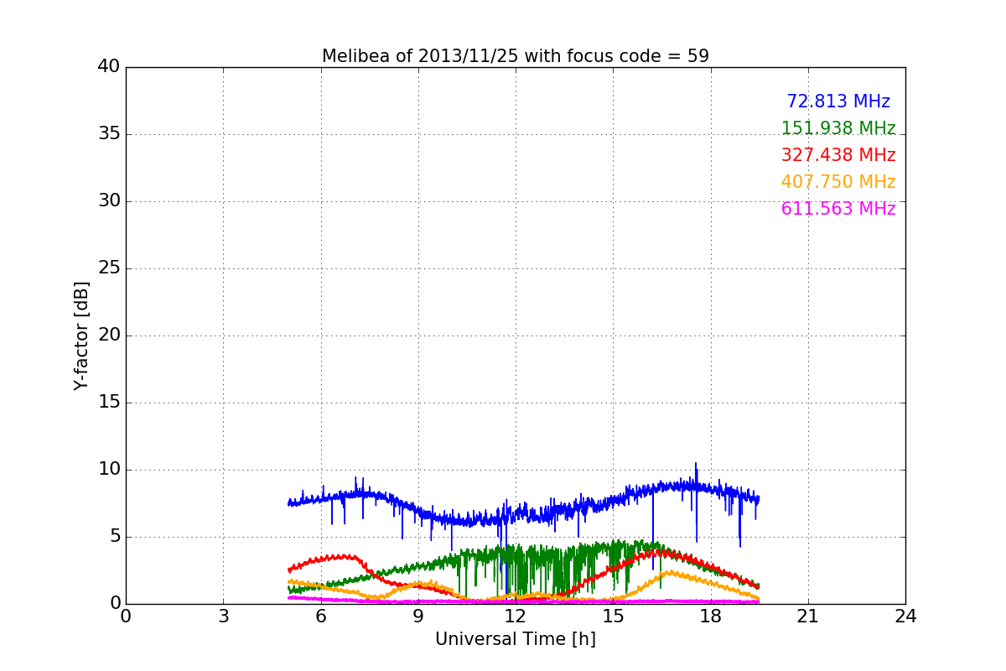Click the x-axis tick label 6
The image size is (1006, 671).
click(x=321, y=616)
